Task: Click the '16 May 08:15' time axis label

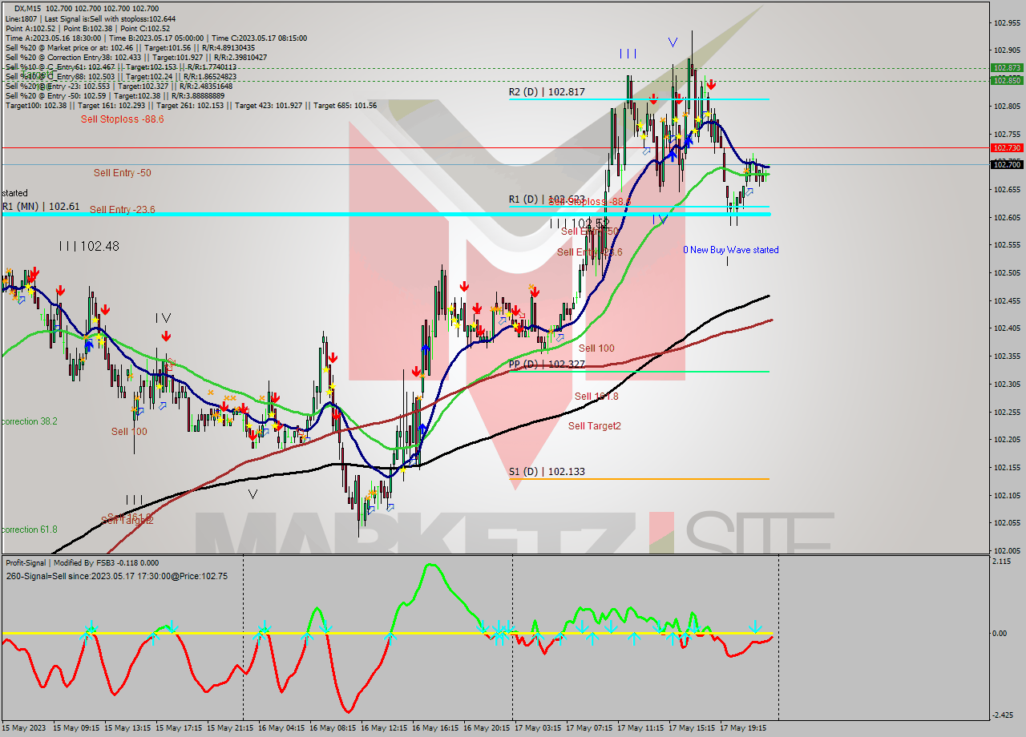Action: [333, 728]
